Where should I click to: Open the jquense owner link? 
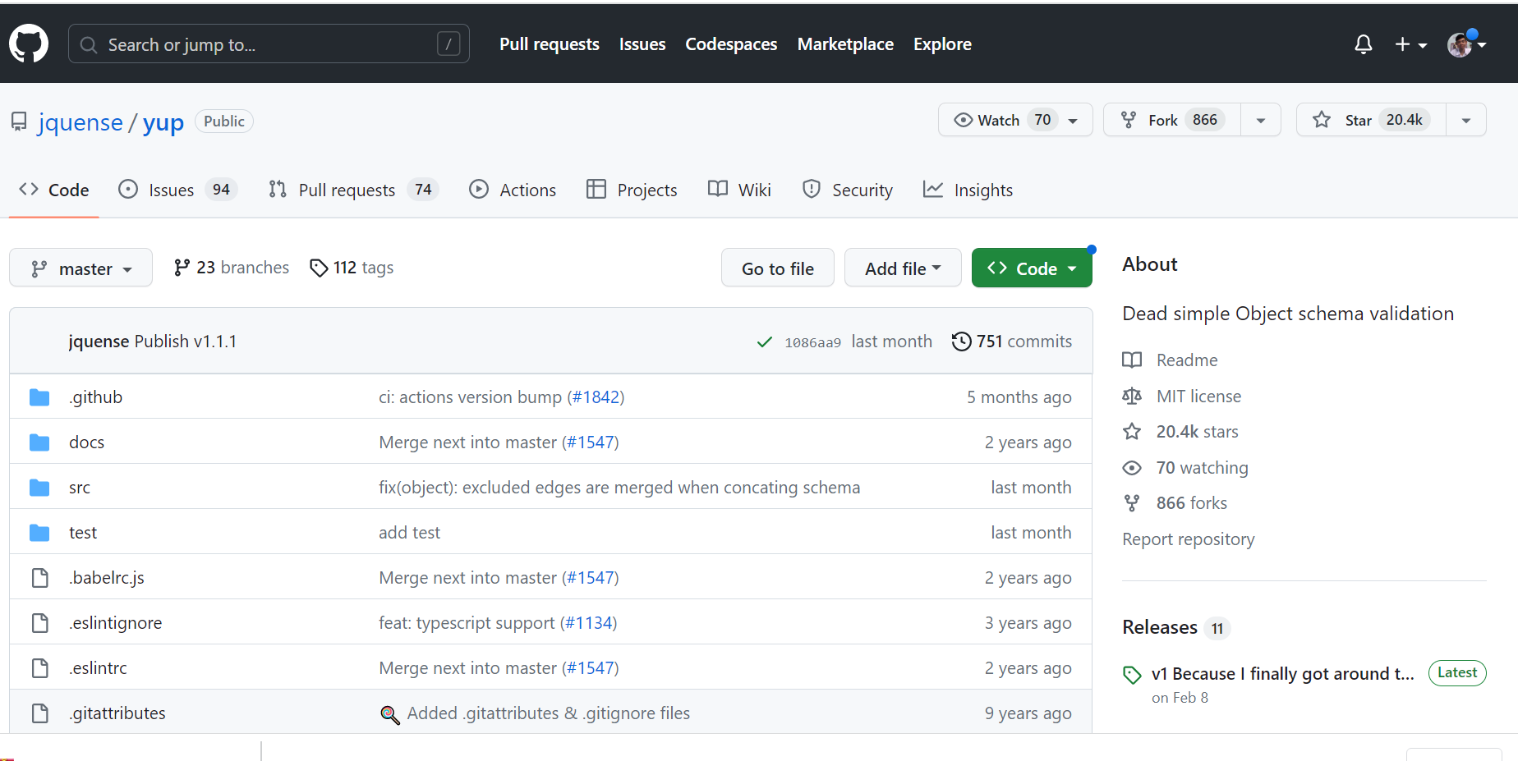click(x=80, y=122)
